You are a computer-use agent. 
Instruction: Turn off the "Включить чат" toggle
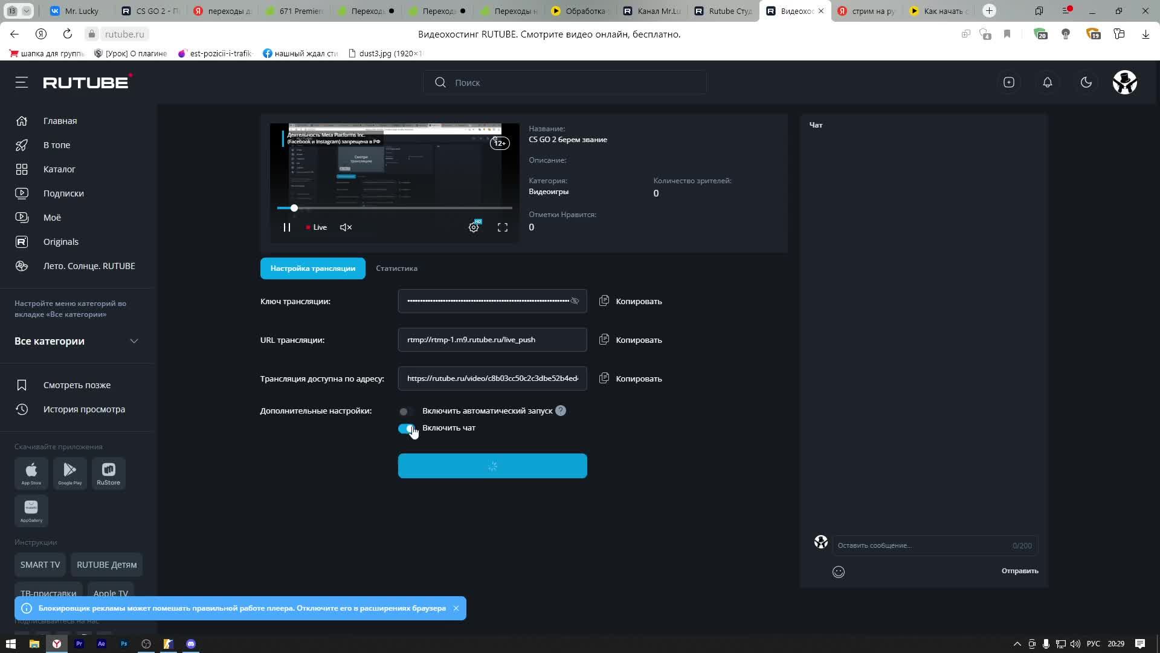point(407,428)
